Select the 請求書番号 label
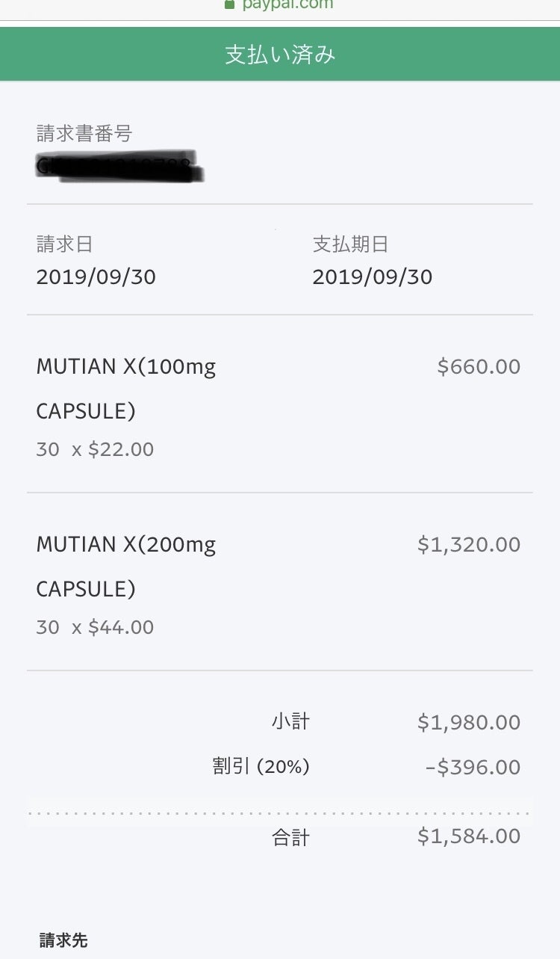This screenshot has height=959, width=560. pyautogui.click(x=84, y=134)
